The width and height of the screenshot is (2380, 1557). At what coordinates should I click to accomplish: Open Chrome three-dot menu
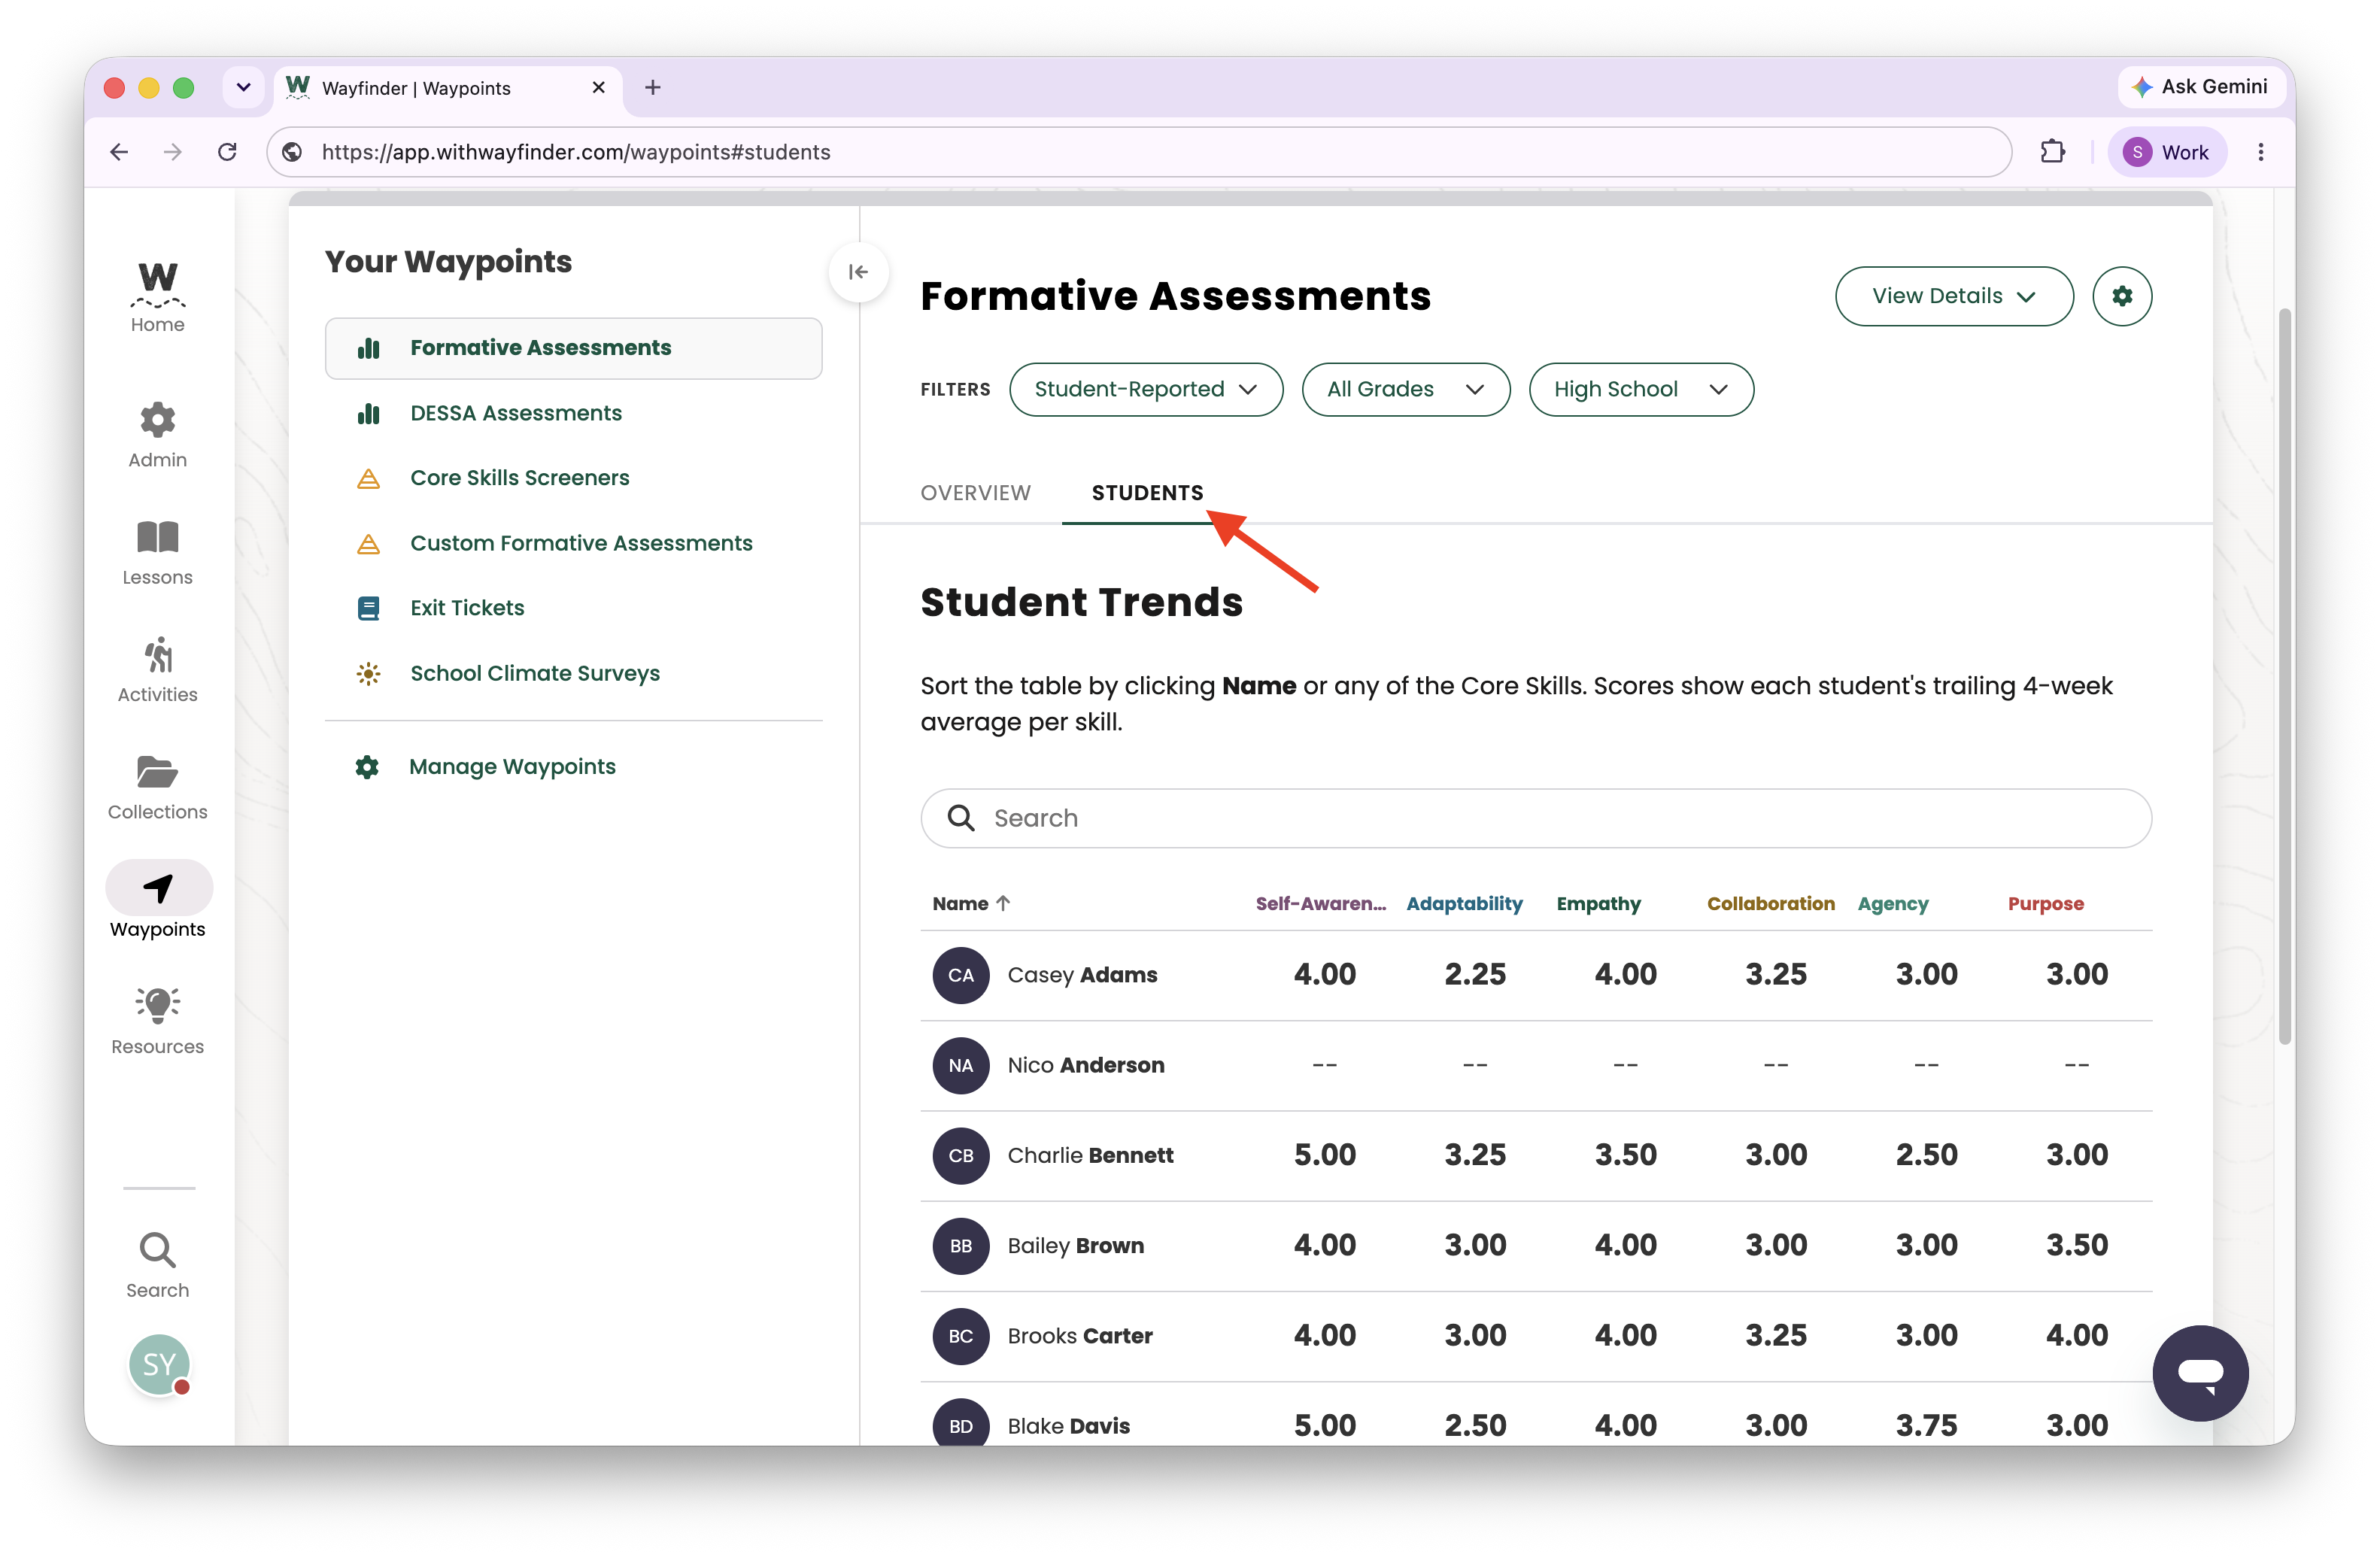[2260, 152]
